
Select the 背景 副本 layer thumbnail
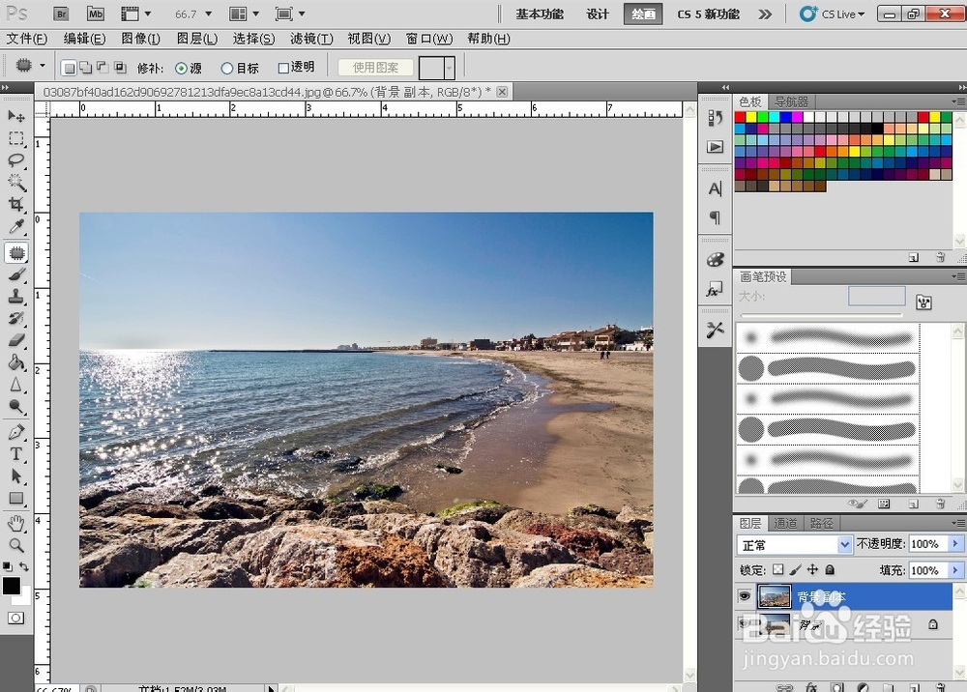[774, 597]
